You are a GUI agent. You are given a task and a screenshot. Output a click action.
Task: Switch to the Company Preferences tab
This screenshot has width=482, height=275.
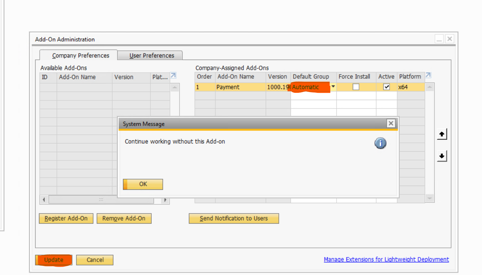click(x=78, y=55)
